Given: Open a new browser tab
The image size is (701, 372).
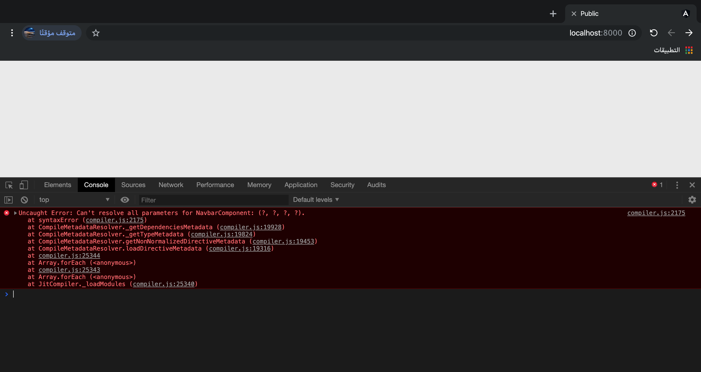Looking at the screenshot, I should 553,13.
